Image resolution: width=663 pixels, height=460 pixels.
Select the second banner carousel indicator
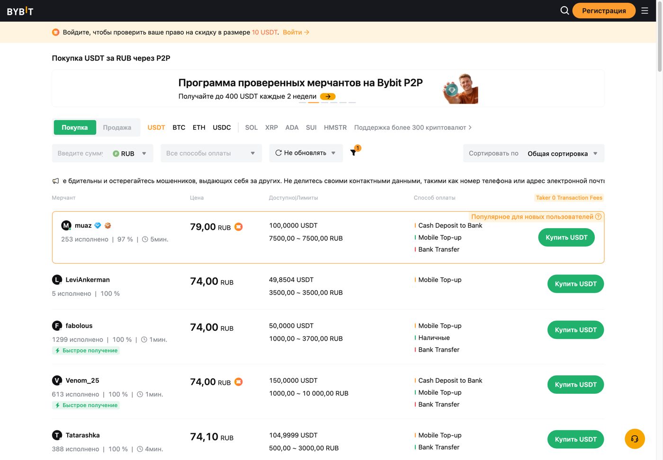pyautogui.click(x=314, y=102)
